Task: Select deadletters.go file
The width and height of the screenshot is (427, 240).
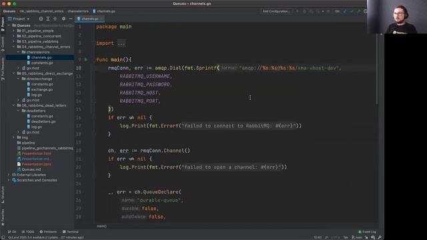Action: [x=43, y=121]
